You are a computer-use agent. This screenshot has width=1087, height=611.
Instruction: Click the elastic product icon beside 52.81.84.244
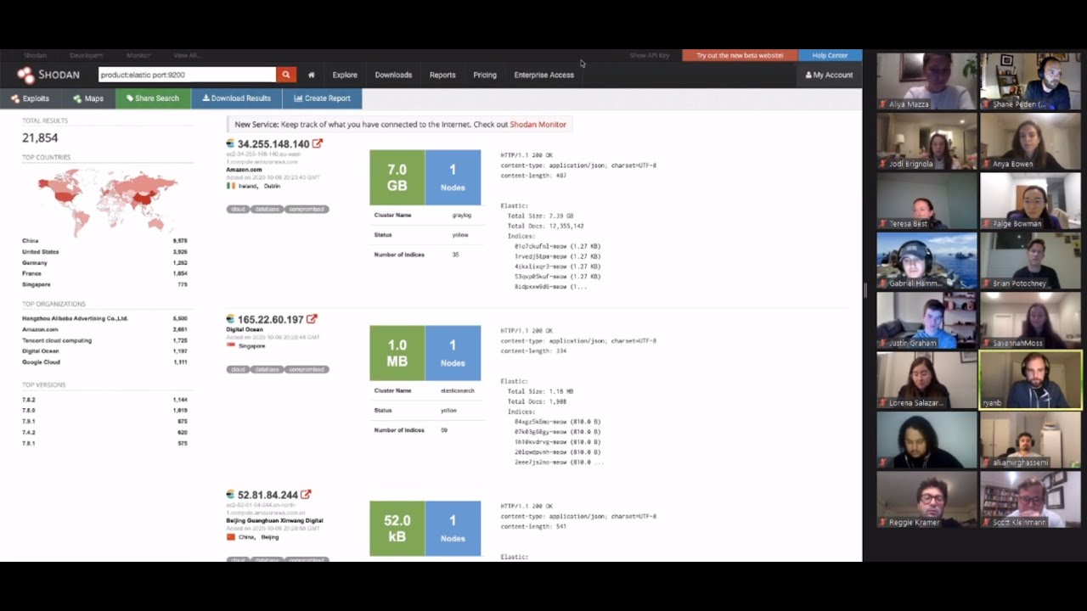(x=230, y=495)
